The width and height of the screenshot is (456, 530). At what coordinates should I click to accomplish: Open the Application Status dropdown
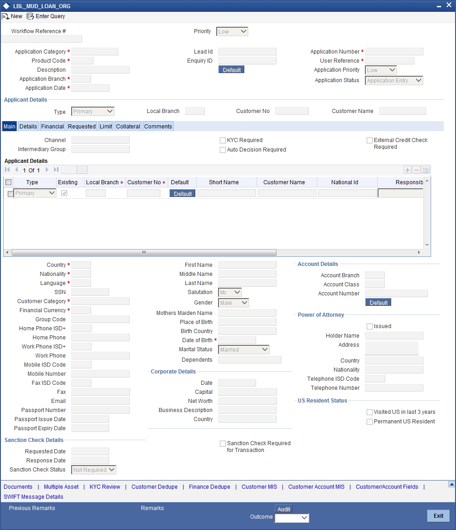(x=394, y=80)
